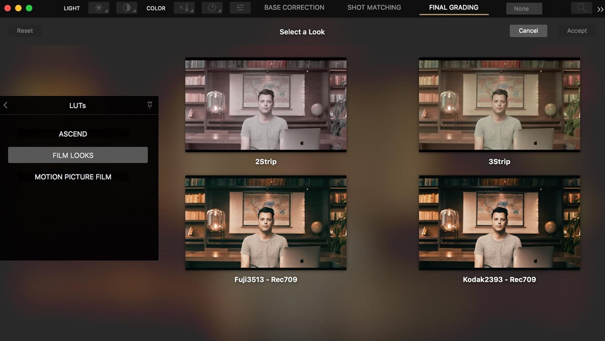Click the saturation dial icon
The width and height of the screenshot is (605, 341).
[212, 8]
